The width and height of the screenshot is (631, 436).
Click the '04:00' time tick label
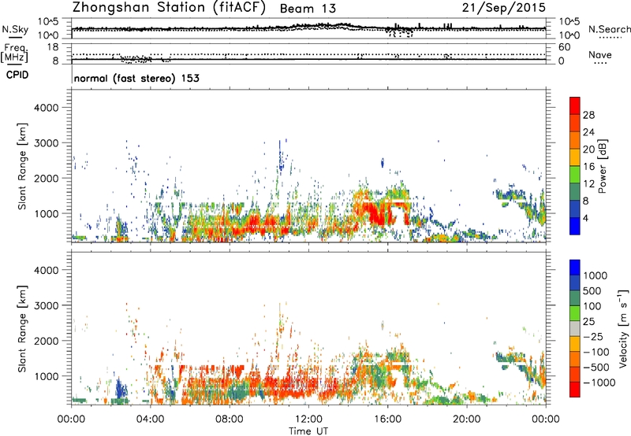click(x=150, y=419)
